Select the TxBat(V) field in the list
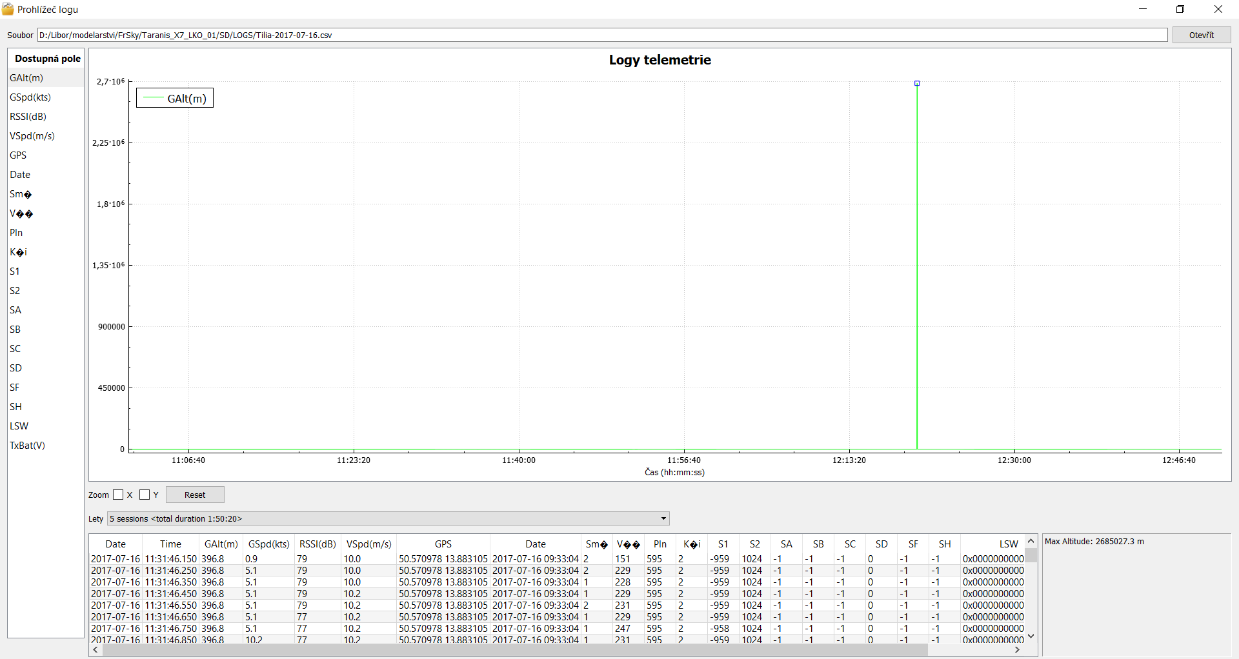 click(x=46, y=445)
